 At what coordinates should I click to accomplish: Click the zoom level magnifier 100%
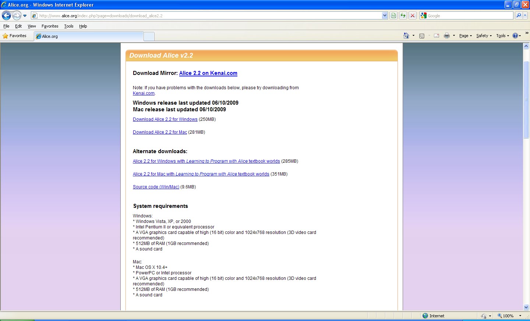pos(505,316)
